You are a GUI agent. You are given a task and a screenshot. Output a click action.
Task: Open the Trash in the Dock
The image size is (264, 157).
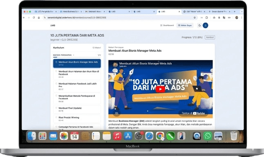(234, 136)
